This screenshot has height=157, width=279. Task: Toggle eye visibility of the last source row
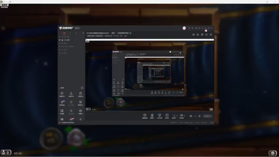pos(60,53)
